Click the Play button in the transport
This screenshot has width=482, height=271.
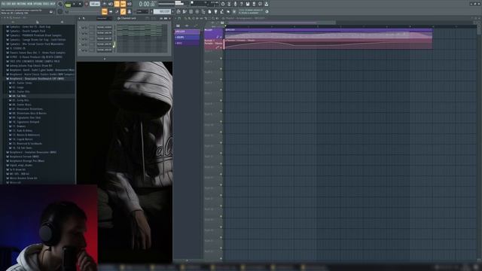74,4
